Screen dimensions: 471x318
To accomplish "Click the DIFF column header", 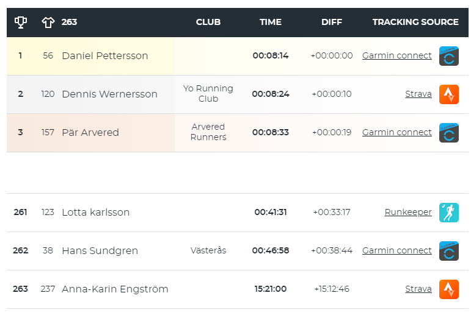I will pyautogui.click(x=332, y=22).
